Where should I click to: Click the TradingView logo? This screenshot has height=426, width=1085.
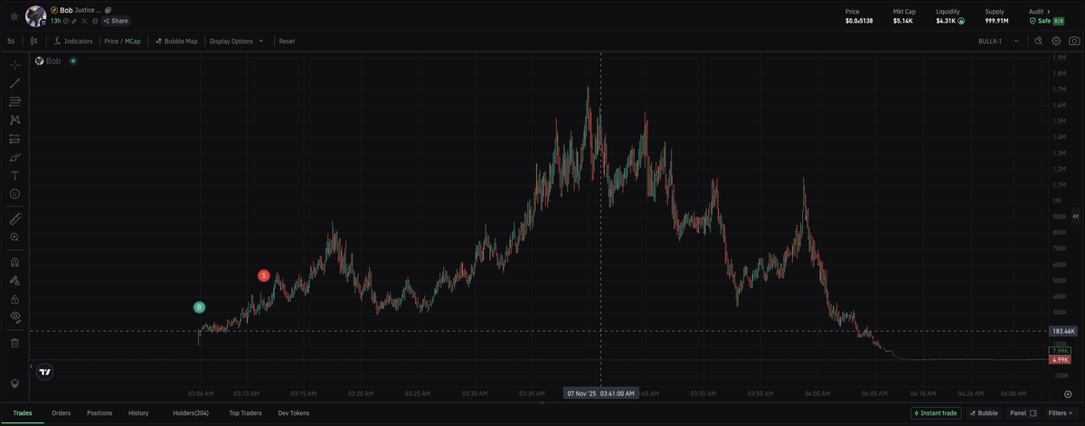point(45,371)
